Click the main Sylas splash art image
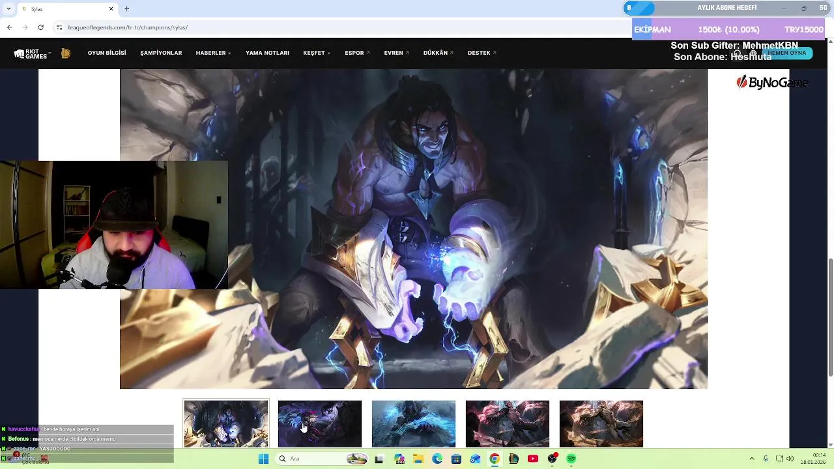834x469 pixels. pos(414,229)
